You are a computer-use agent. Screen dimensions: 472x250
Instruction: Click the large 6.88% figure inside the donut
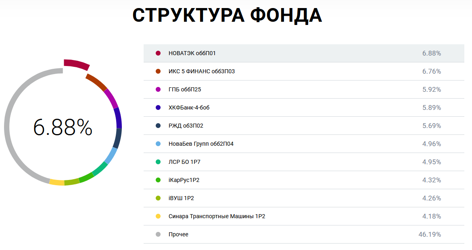[63, 127]
